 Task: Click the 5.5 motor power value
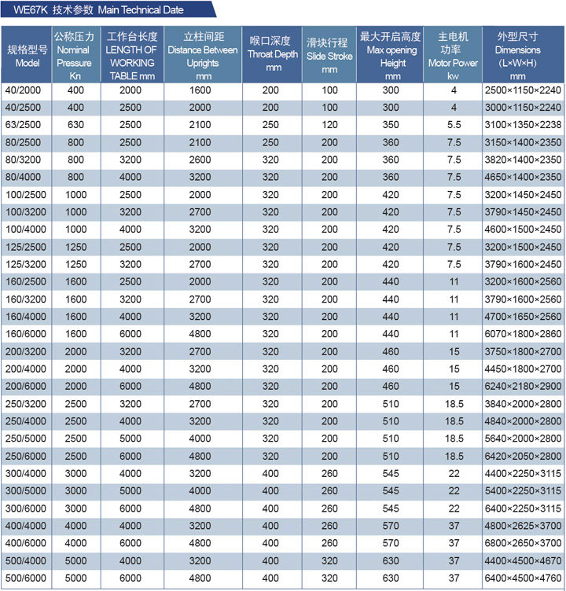(x=454, y=125)
